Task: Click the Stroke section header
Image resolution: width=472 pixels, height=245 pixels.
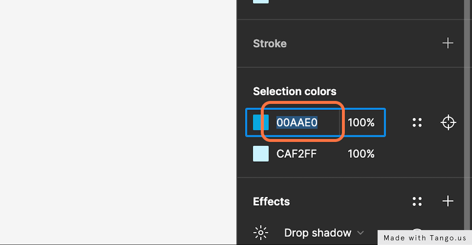Action: click(x=270, y=43)
